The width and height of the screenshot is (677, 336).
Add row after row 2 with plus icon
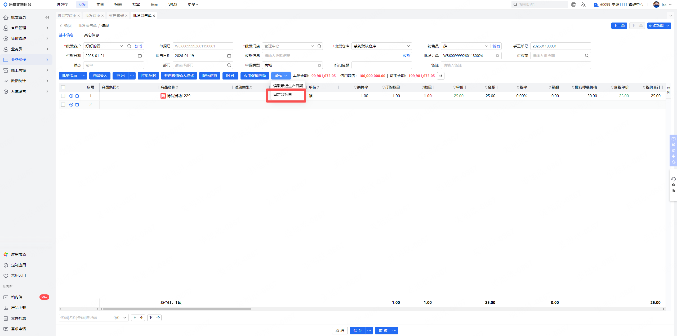[71, 105]
